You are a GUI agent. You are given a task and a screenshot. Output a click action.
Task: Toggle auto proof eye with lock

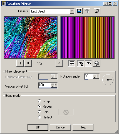(x=81, y=63)
